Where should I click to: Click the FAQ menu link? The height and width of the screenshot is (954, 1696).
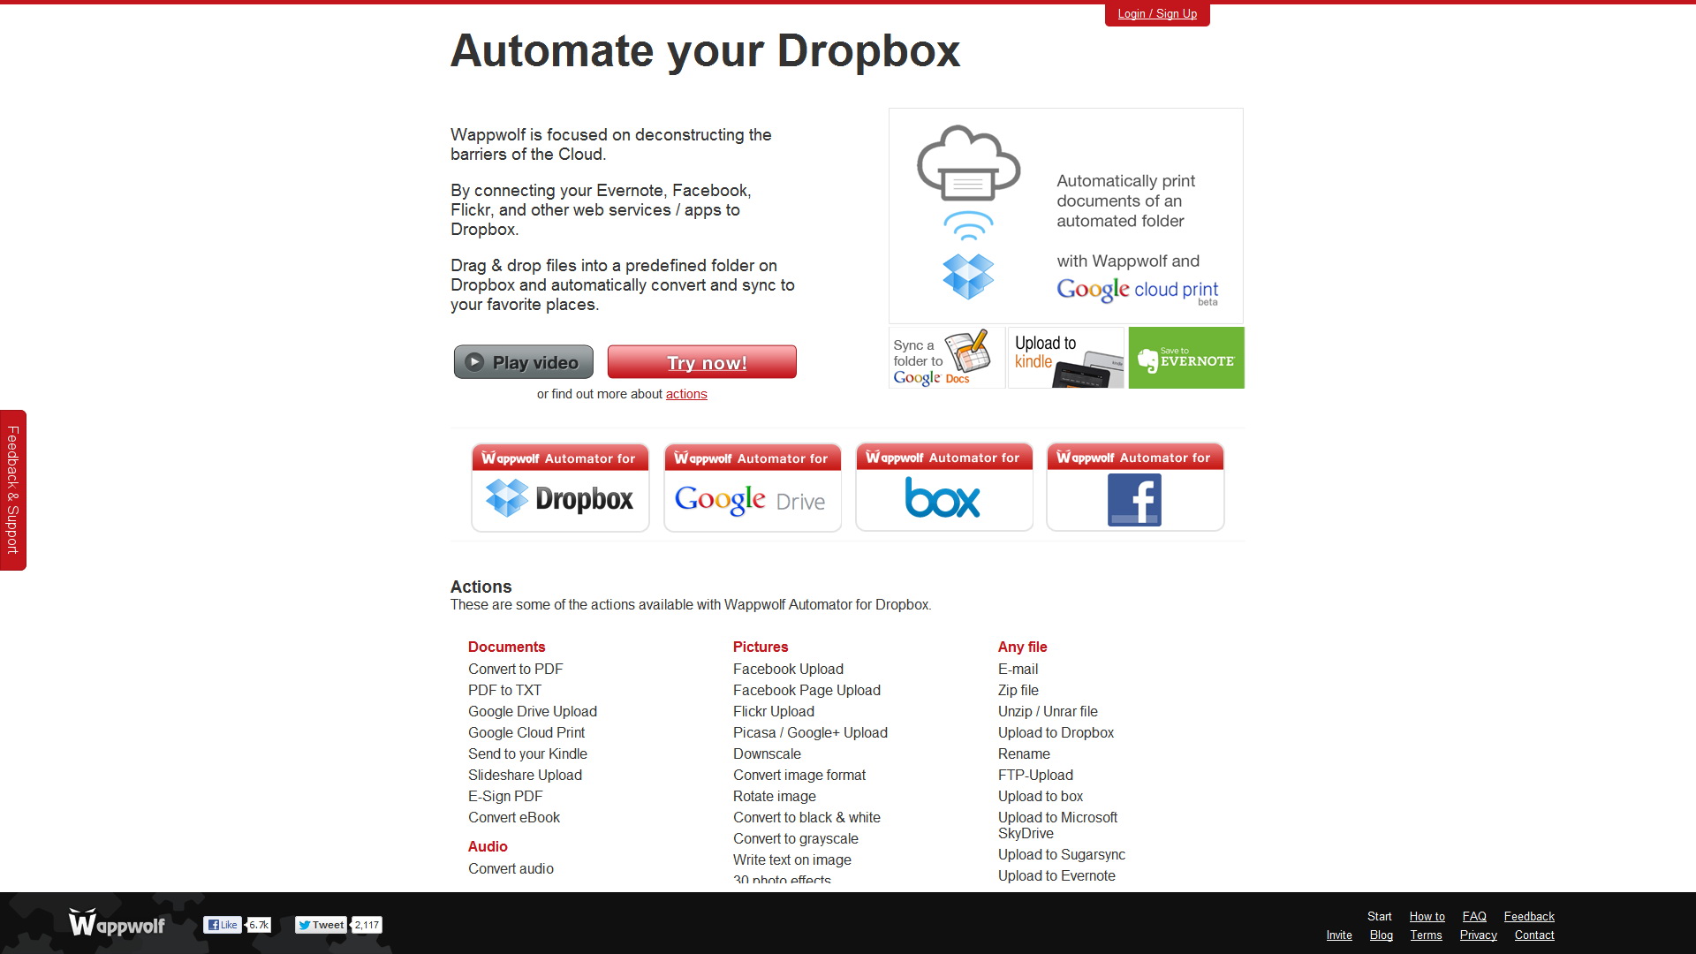(1474, 917)
